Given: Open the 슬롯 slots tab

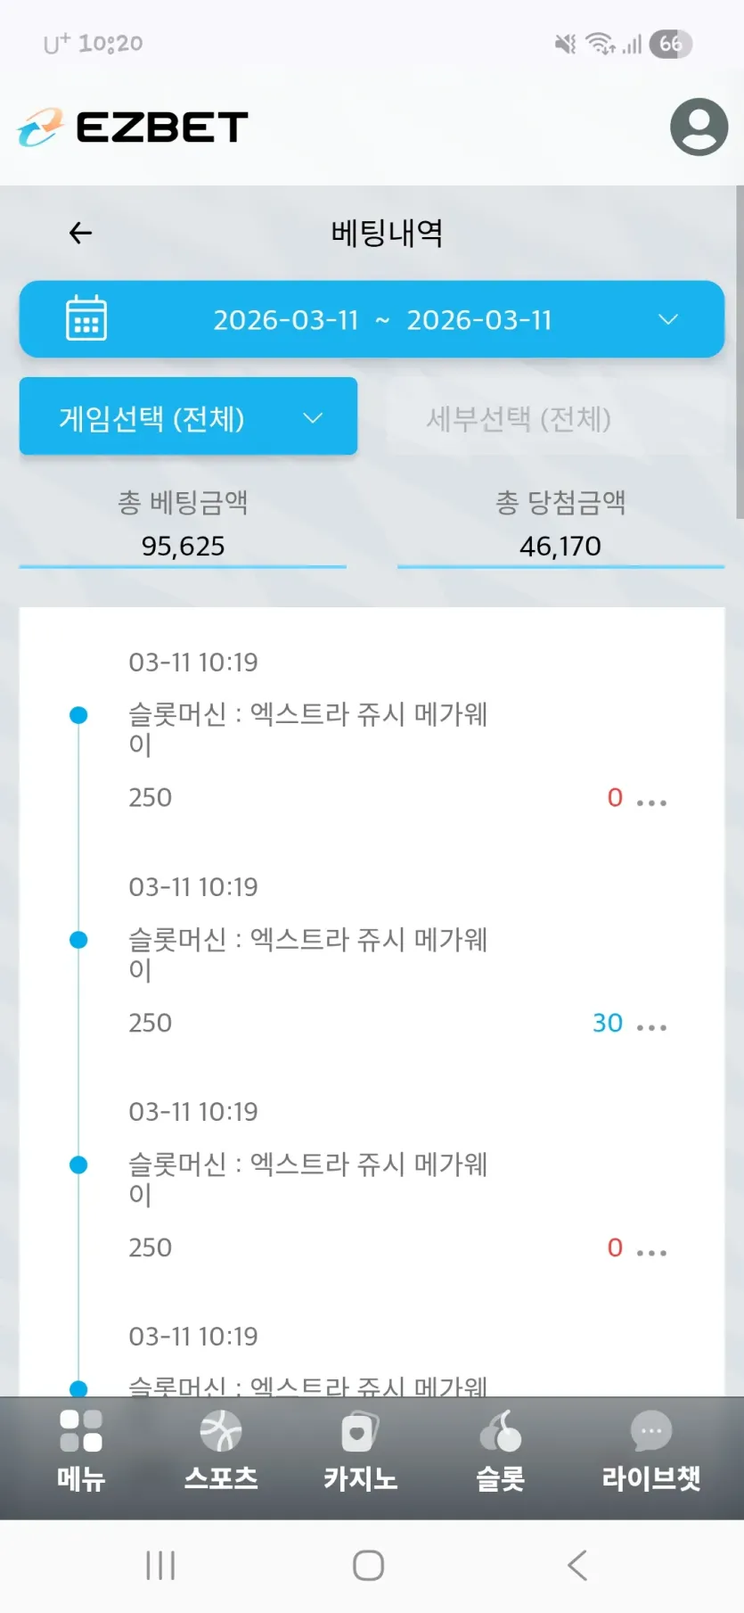Looking at the screenshot, I should click(500, 1449).
